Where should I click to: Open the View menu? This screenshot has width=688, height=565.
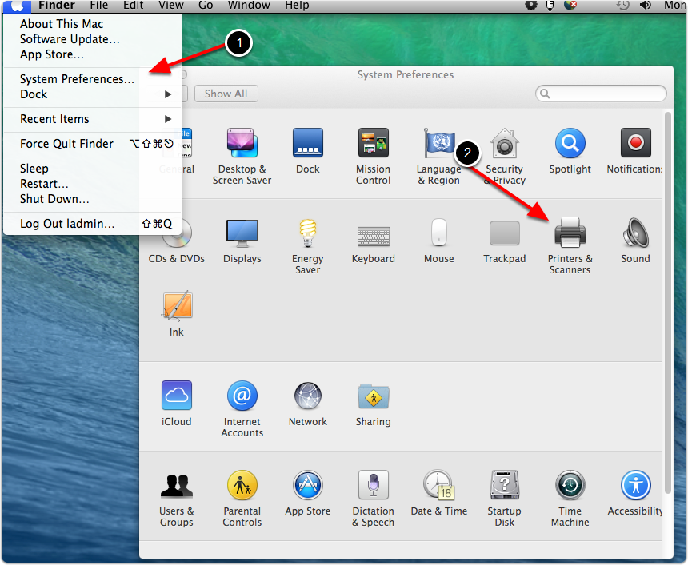coord(171,6)
